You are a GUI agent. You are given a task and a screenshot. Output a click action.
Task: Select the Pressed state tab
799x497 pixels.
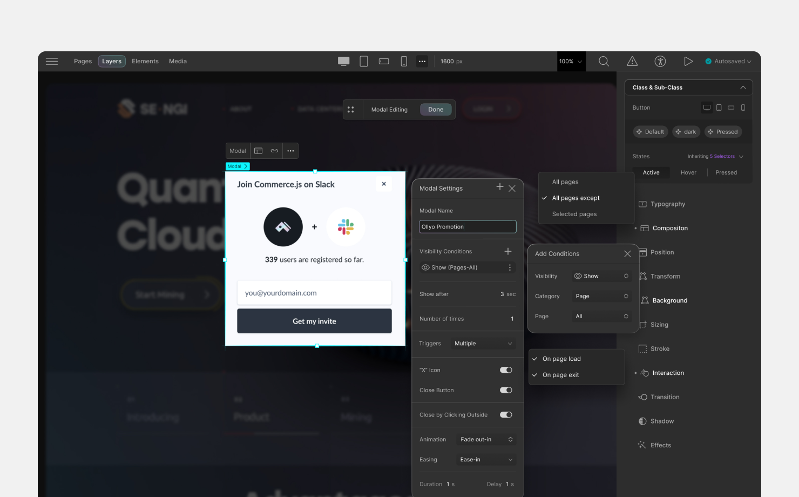(x=726, y=172)
